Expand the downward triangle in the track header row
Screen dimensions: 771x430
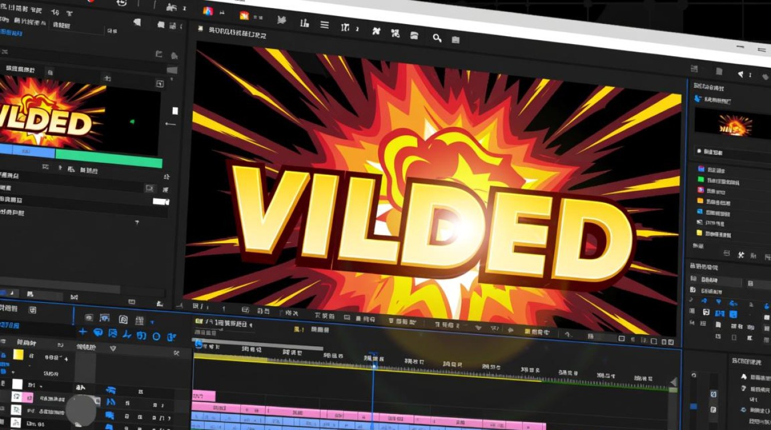point(113,348)
